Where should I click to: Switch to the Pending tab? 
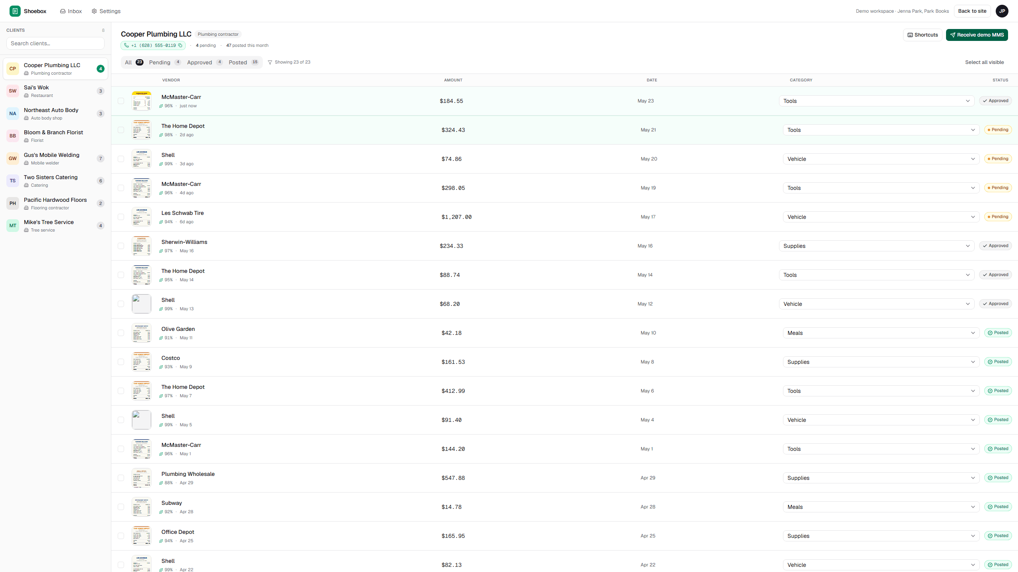pyautogui.click(x=165, y=62)
